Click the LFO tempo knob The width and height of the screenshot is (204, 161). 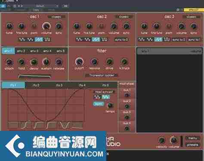pyautogui.click(x=110, y=105)
